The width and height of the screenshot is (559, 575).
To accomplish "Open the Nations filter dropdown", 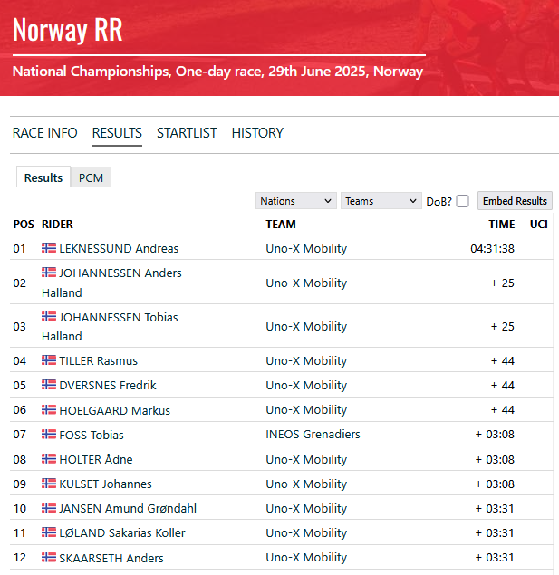I will tap(296, 201).
